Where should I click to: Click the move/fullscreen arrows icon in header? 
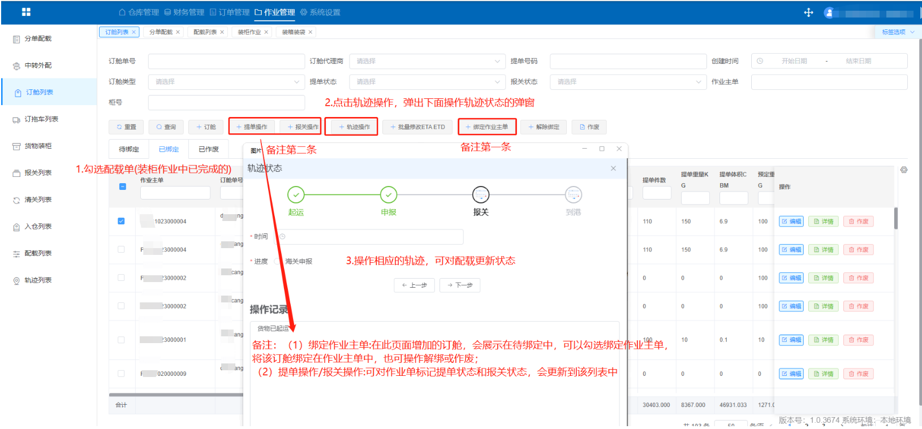pyautogui.click(x=808, y=12)
